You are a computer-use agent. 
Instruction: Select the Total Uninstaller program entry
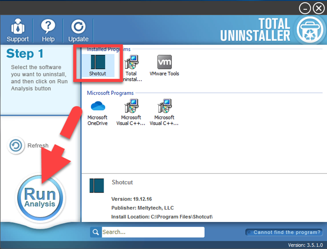(131, 68)
